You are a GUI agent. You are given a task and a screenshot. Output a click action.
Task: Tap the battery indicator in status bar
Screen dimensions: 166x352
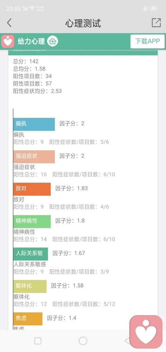pyautogui.click(x=154, y=9)
